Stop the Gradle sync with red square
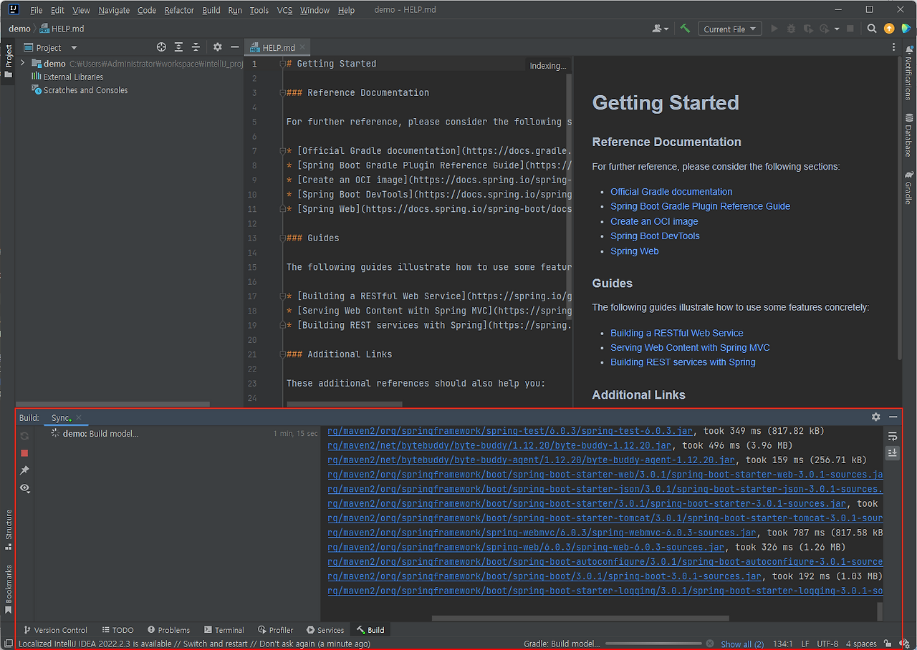 click(x=24, y=453)
